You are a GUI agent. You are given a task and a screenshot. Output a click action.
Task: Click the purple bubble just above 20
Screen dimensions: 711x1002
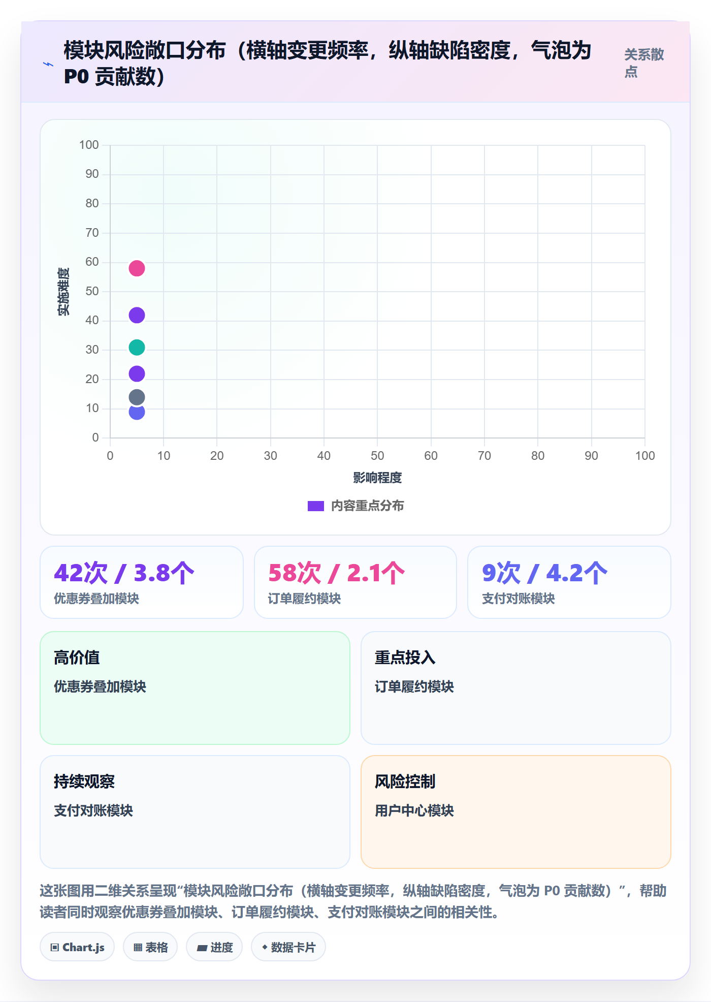[137, 374]
